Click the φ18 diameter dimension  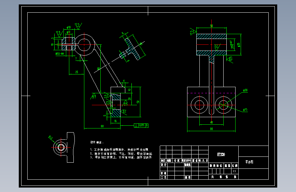pos(69,27)
